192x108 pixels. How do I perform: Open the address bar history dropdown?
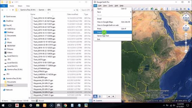pos(74,10)
